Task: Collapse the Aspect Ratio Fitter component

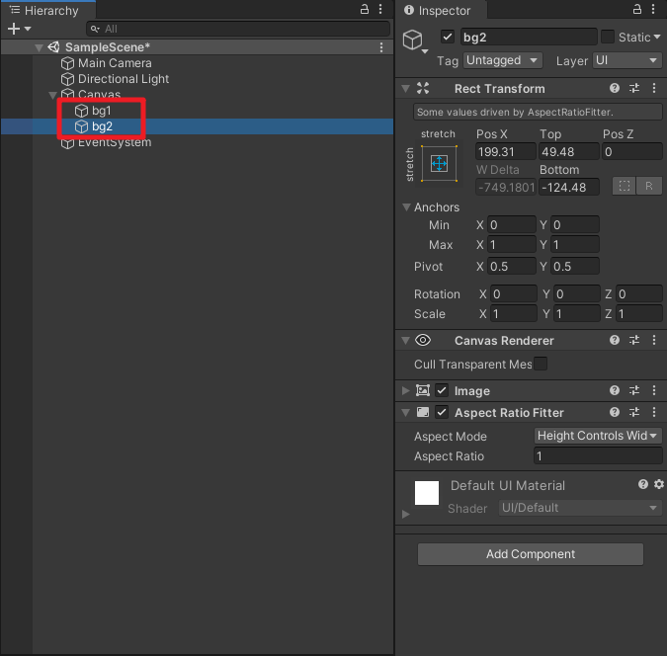Action: [406, 412]
